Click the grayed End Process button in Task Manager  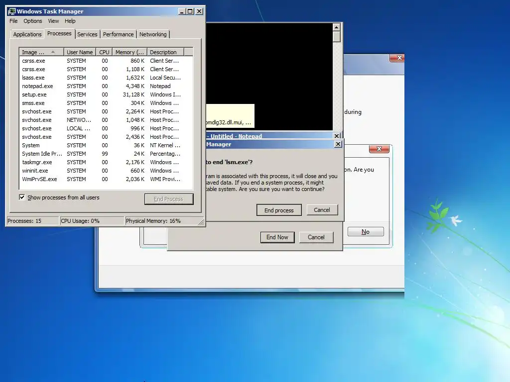coord(169,199)
